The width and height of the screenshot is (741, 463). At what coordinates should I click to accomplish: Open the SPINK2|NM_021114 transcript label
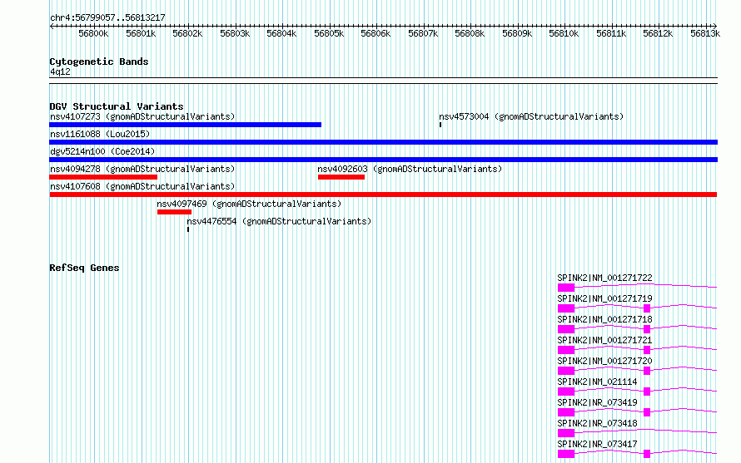597,382
